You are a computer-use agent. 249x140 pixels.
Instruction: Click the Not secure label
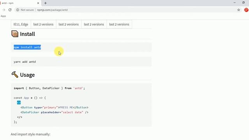coord(27,10)
